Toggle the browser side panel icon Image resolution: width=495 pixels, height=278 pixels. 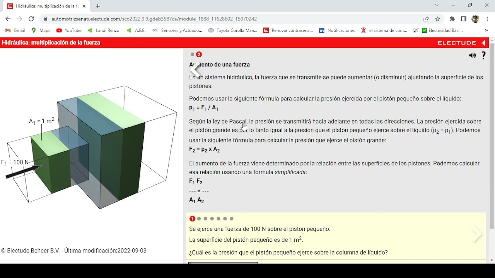point(464,19)
